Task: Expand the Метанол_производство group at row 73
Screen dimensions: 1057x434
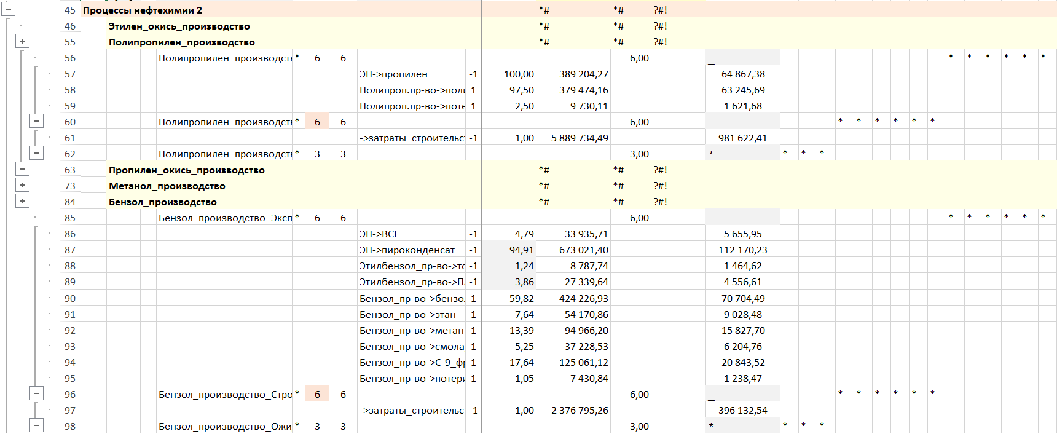Action: (23, 185)
